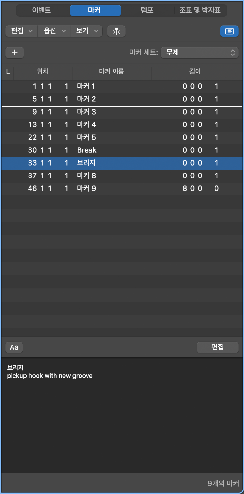This screenshot has width=244, height=494.
Task: Select the 마커 tab
Action: 95,10
